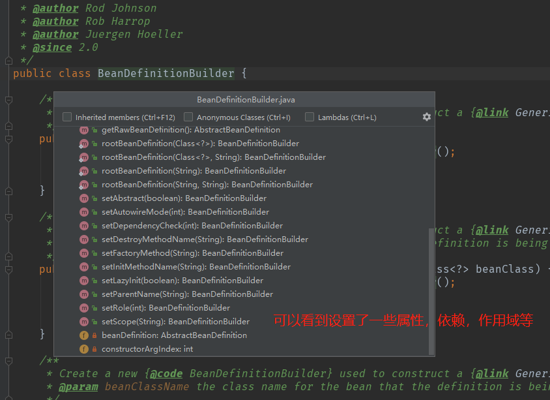Screen dimensions: 550x400
Task: Jump to setRole(int) method
Action: click(166, 308)
